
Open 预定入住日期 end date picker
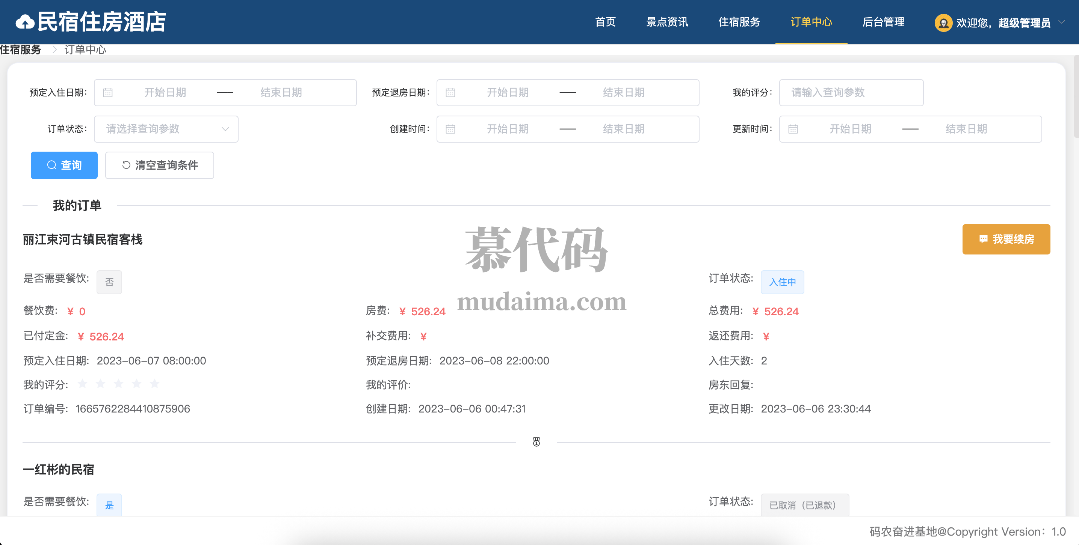click(281, 92)
